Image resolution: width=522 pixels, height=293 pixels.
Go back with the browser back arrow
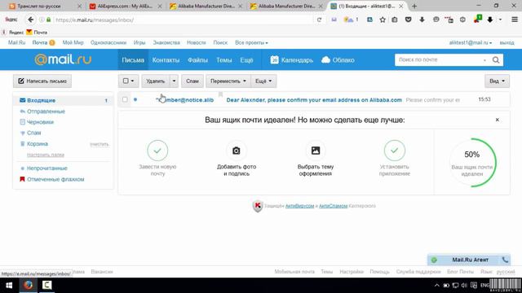coord(31,20)
